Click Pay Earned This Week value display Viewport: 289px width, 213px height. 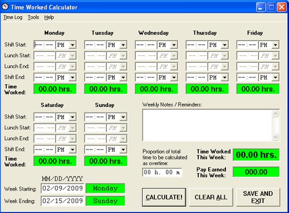click(x=256, y=172)
